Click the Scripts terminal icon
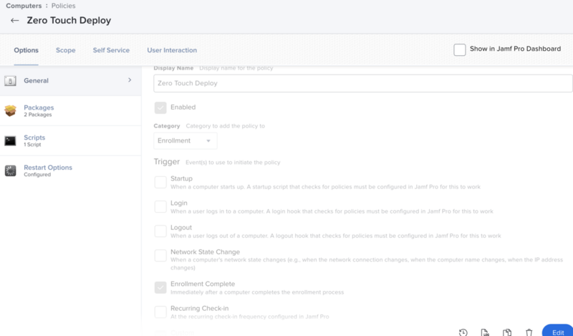Viewport: 573px width, 336px height. pos(10,140)
